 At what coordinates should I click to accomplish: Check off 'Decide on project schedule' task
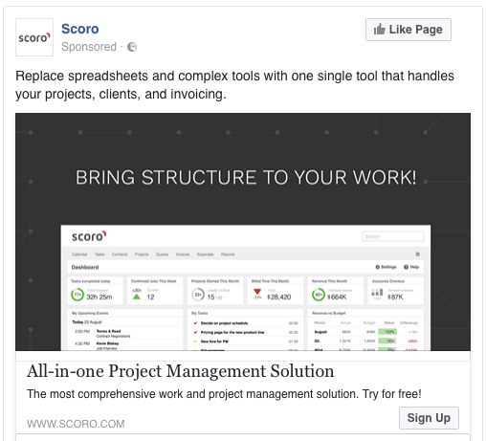(195, 323)
